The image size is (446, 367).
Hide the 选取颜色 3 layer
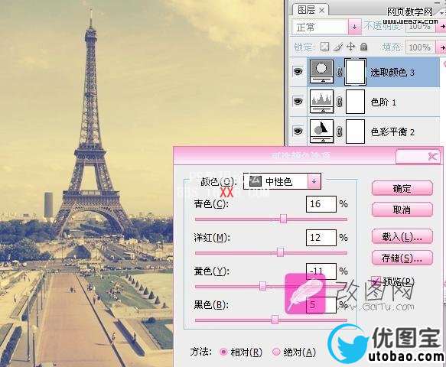click(298, 72)
